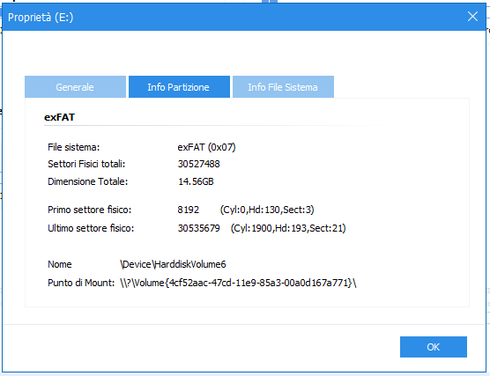Close the Proprietà (E:) dialog with X
Screen dimensions: 490x376
(472, 17)
